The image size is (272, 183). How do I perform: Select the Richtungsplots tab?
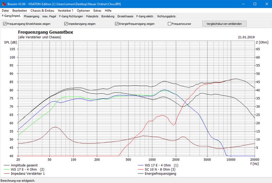click(167, 16)
